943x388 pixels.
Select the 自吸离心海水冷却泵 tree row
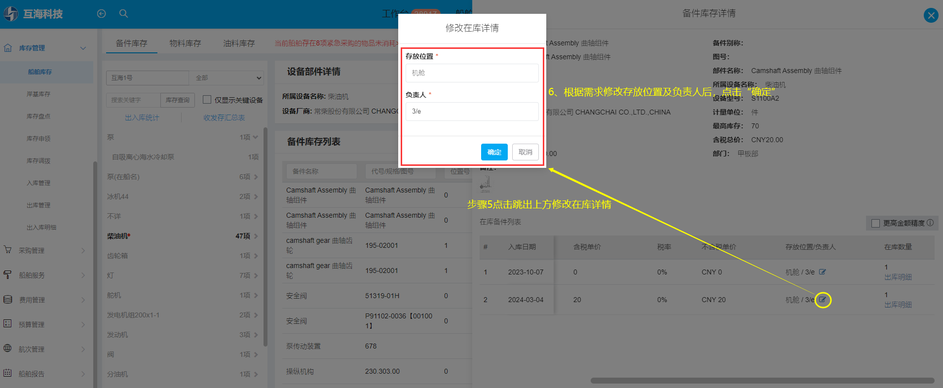click(x=183, y=157)
